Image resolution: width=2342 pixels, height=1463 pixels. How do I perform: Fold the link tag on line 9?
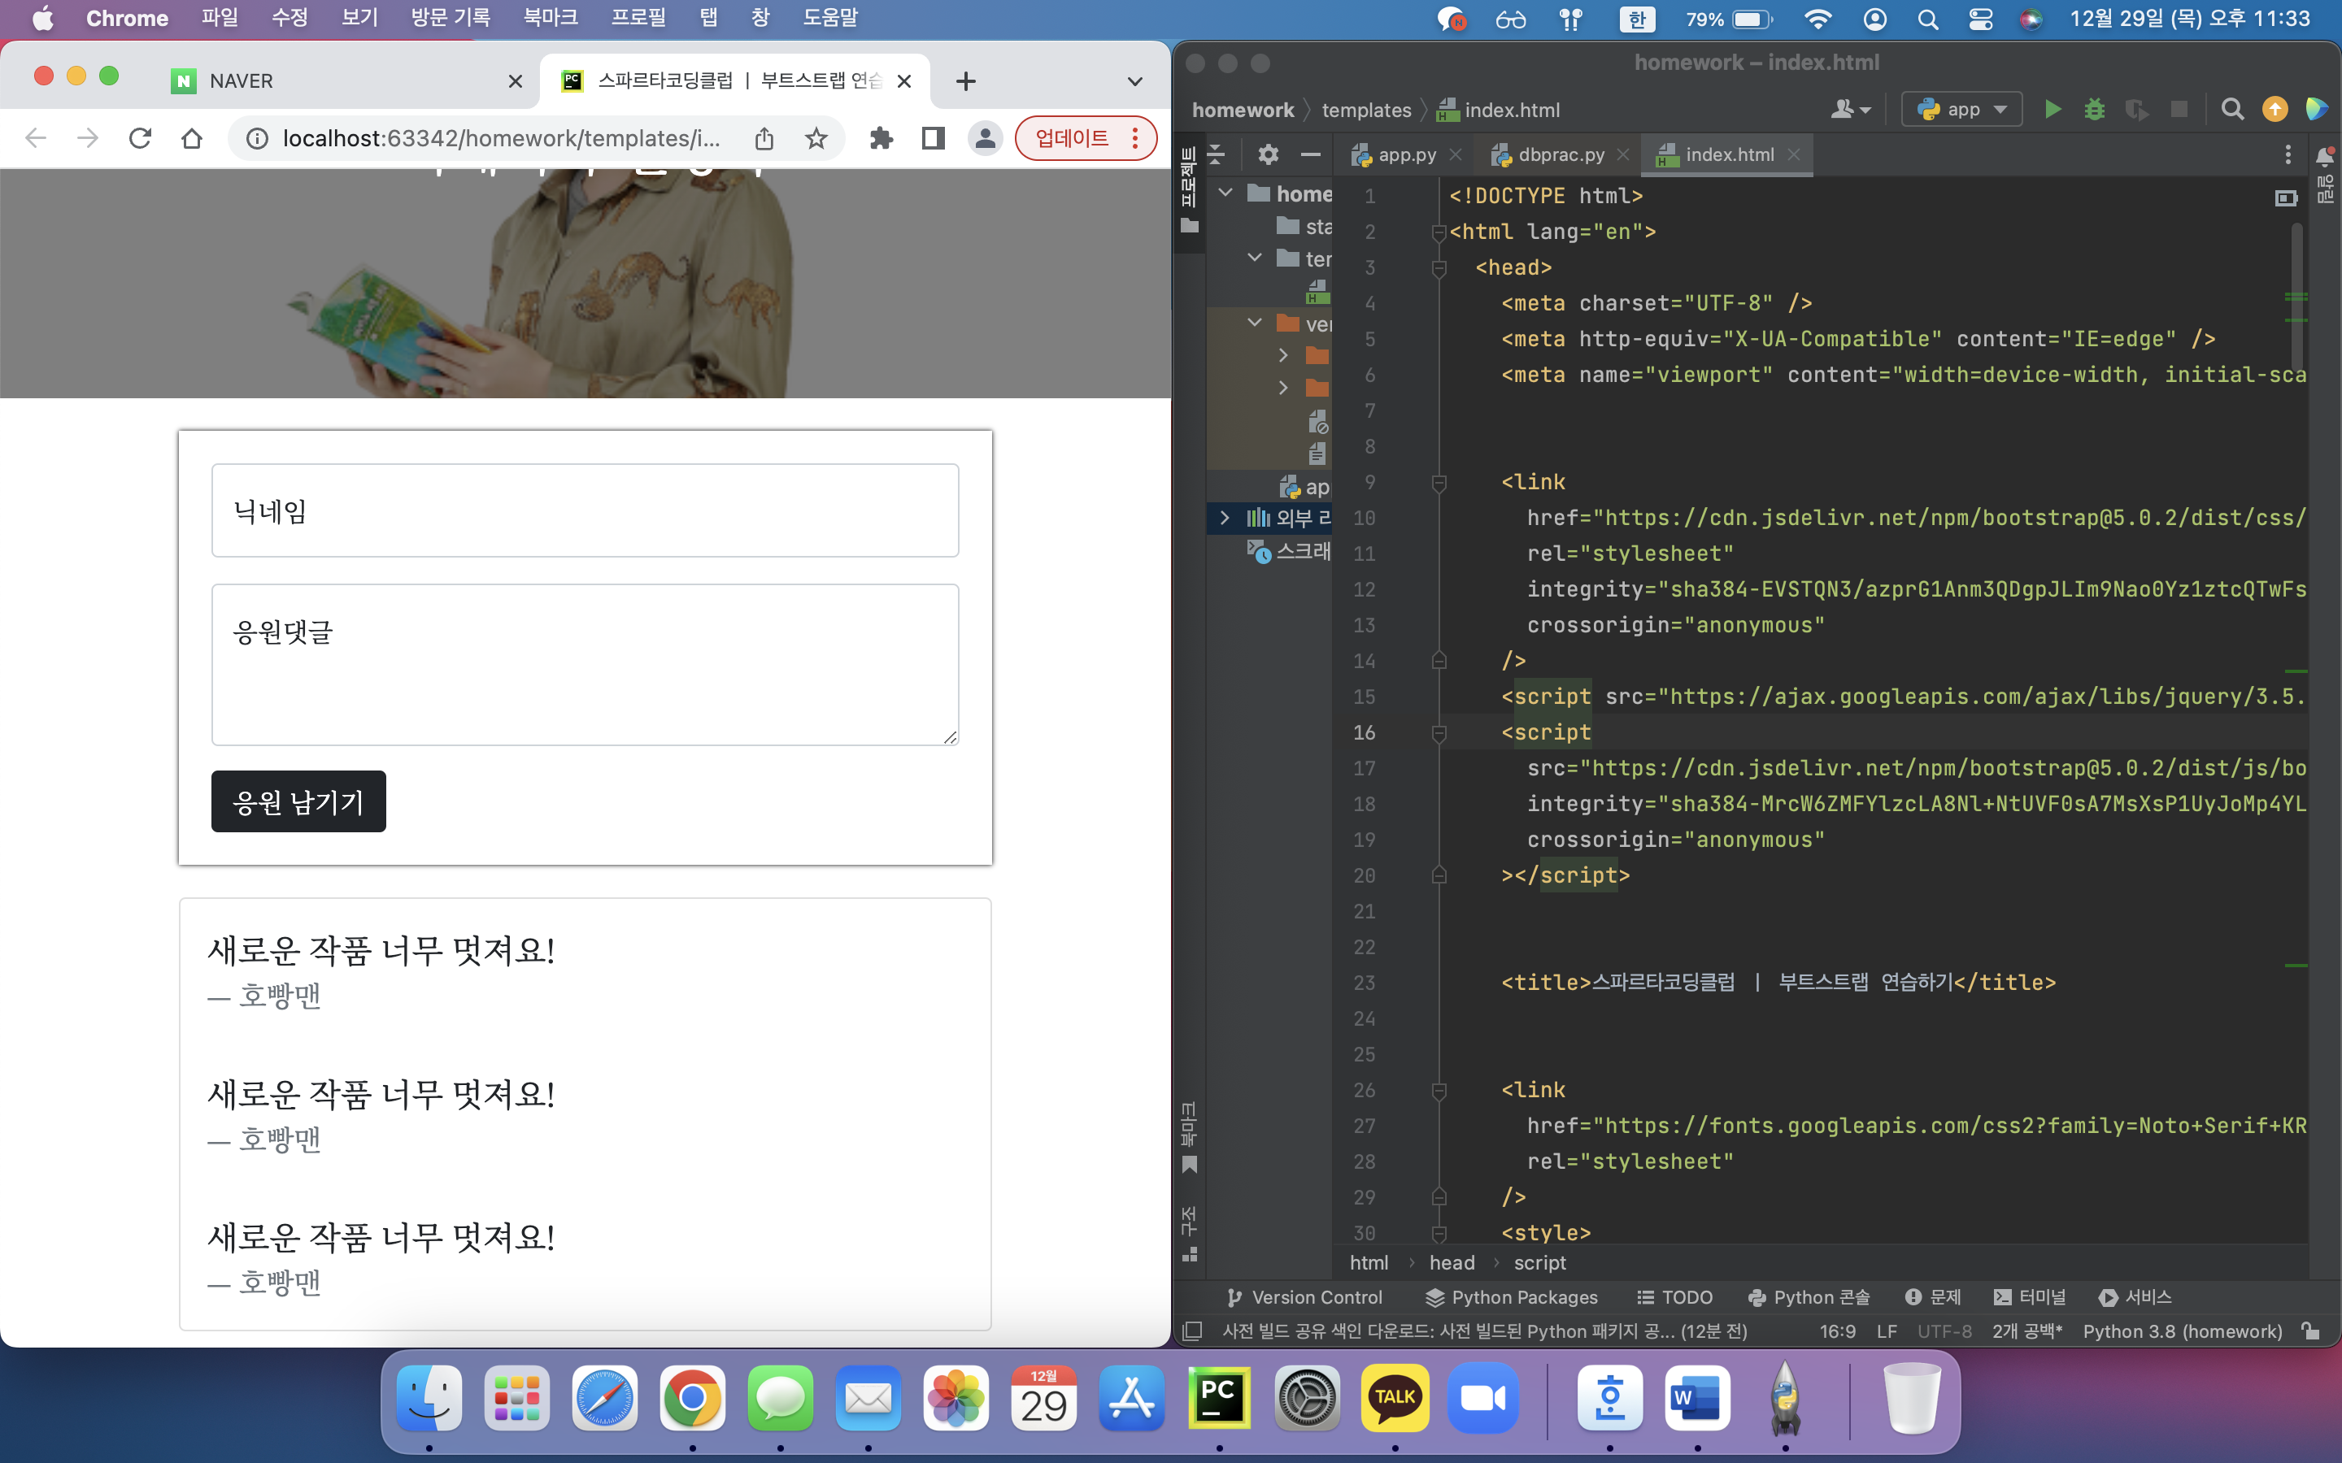[1439, 482]
